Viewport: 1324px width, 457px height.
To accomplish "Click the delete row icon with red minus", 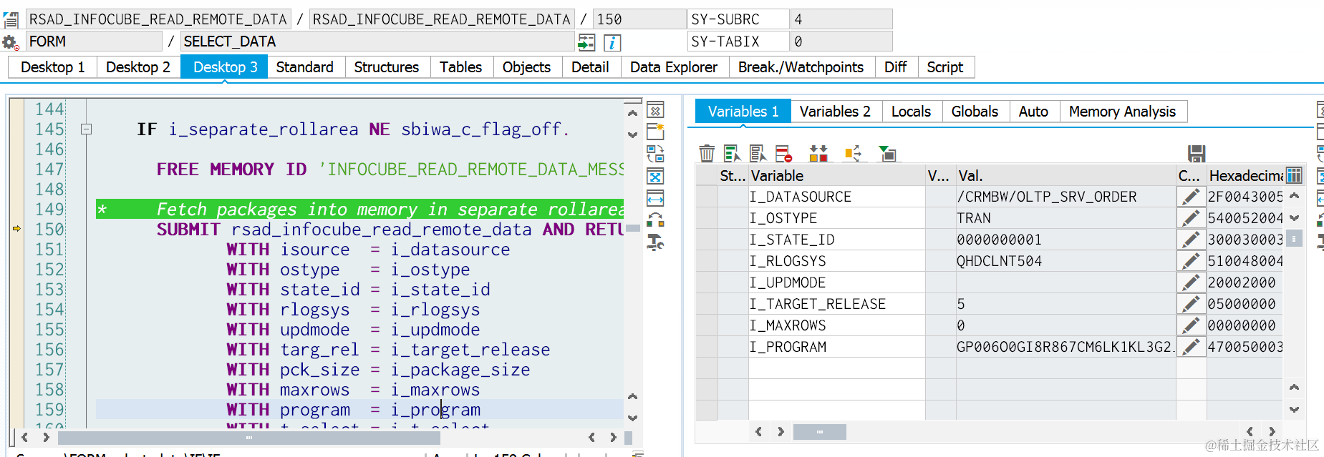I will tap(783, 153).
